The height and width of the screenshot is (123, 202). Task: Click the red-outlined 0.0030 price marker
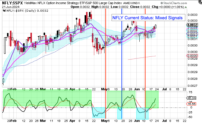point(194,56)
